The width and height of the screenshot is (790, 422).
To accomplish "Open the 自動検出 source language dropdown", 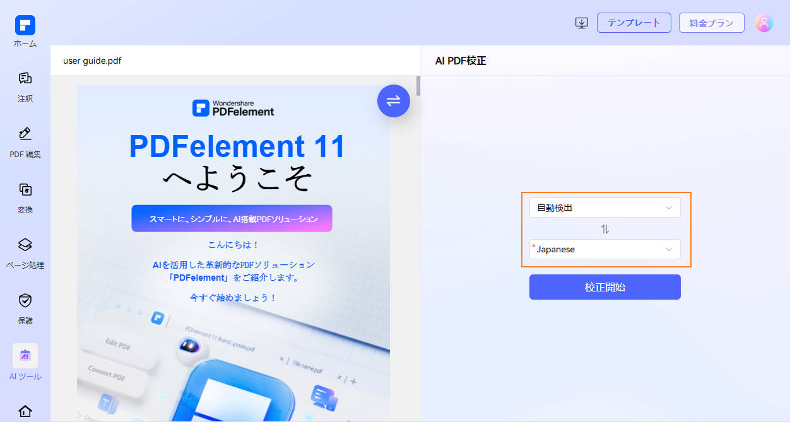I will [x=605, y=208].
